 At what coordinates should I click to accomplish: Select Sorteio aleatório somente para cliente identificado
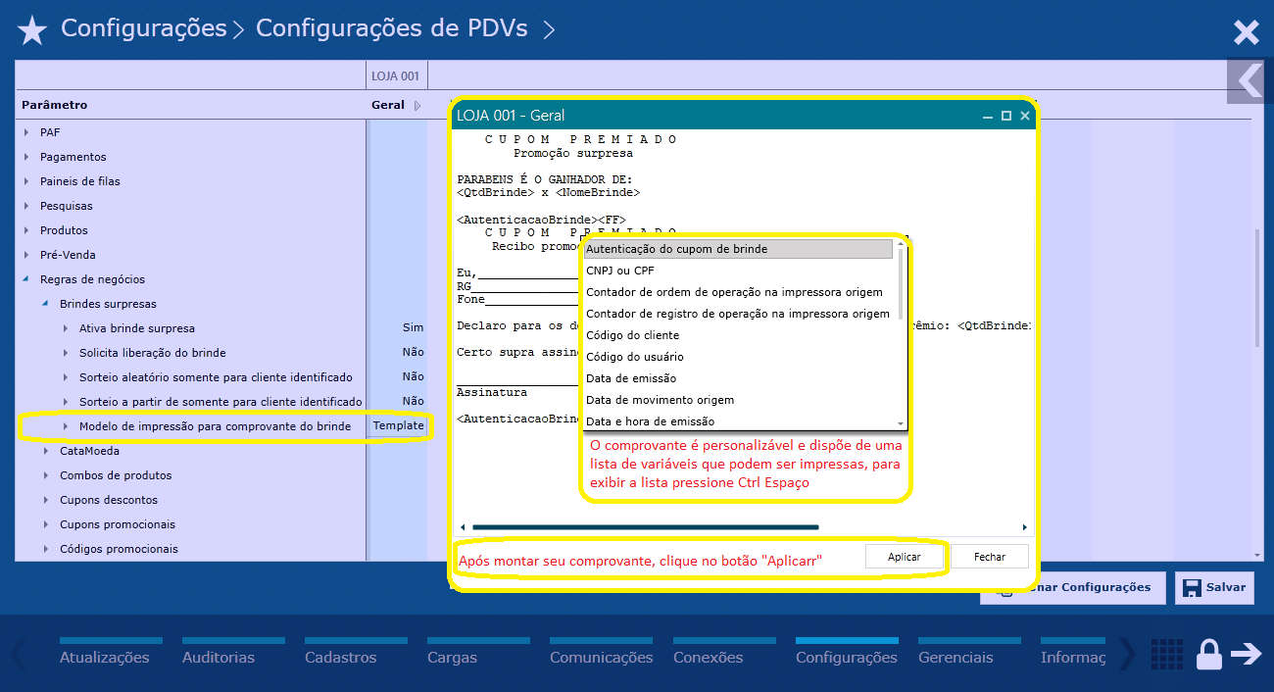click(x=216, y=377)
